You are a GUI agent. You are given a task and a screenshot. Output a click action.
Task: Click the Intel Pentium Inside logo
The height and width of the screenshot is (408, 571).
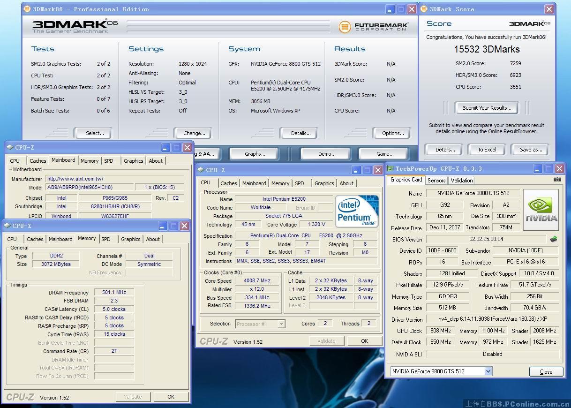pos(357,212)
